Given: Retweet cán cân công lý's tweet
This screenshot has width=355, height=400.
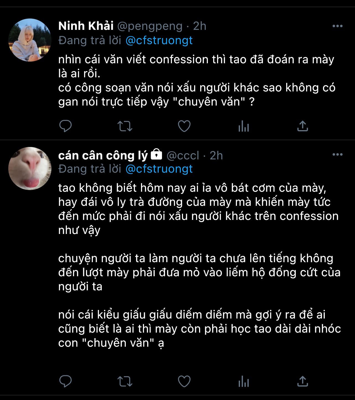Looking at the screenshot, I should coord(125,381).
